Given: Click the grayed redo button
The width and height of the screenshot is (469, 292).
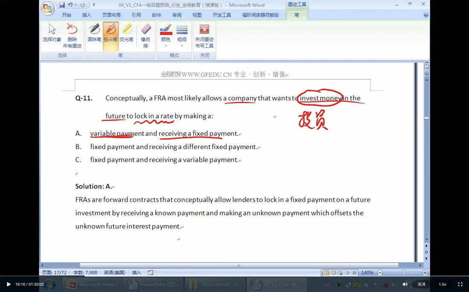Looking at the screenshot, I should click(x=83, y=5).
